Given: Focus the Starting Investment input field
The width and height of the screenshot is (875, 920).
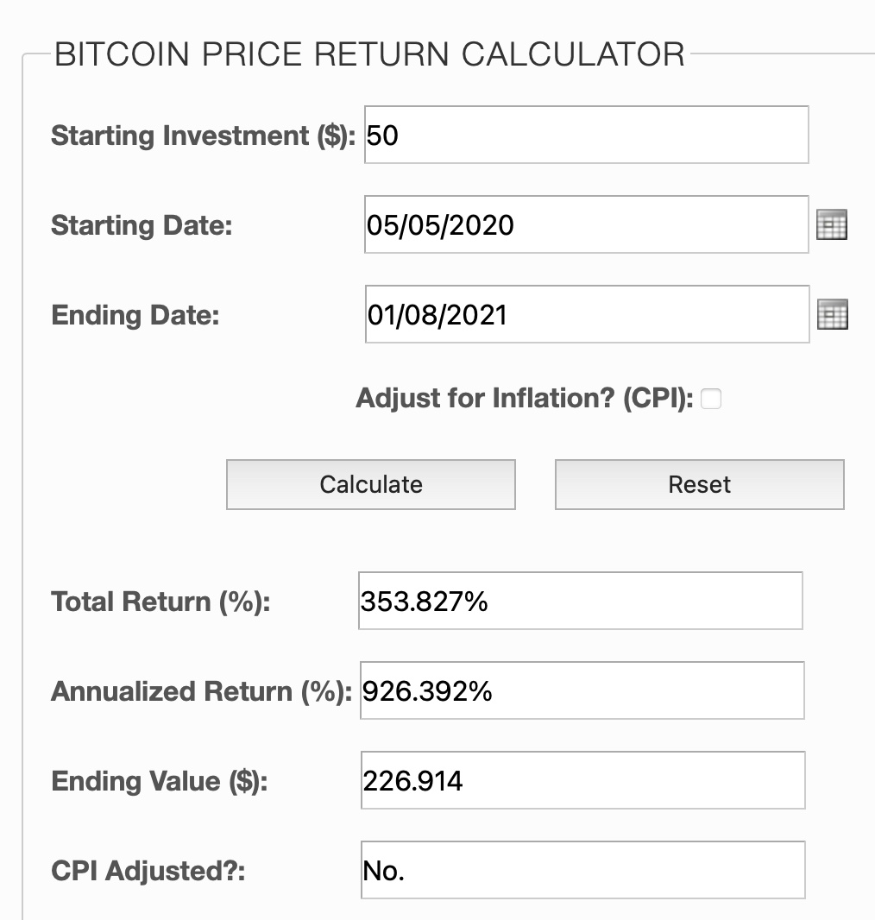Looking at the screenshot, I should coord(586,135).
